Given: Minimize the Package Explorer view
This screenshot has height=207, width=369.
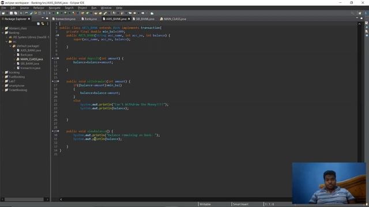Looking at the screenshot, I should point(43,18).
